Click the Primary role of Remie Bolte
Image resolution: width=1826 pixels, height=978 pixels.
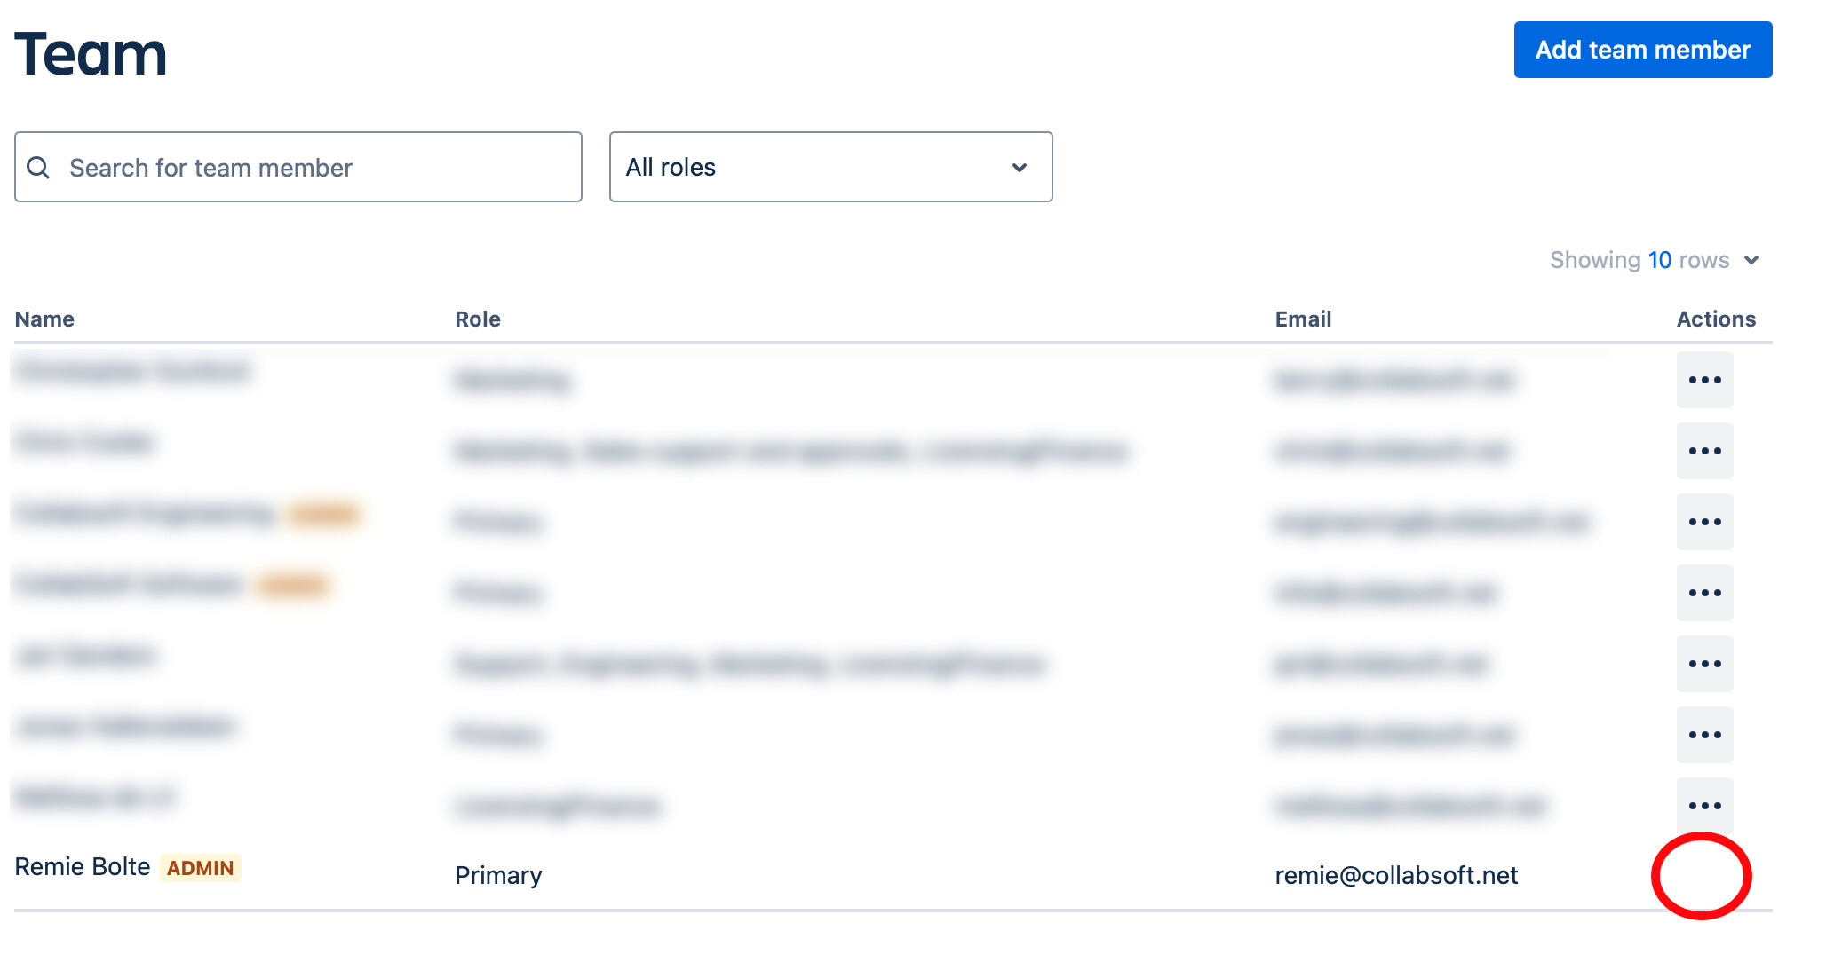click(x=498, y=876)
